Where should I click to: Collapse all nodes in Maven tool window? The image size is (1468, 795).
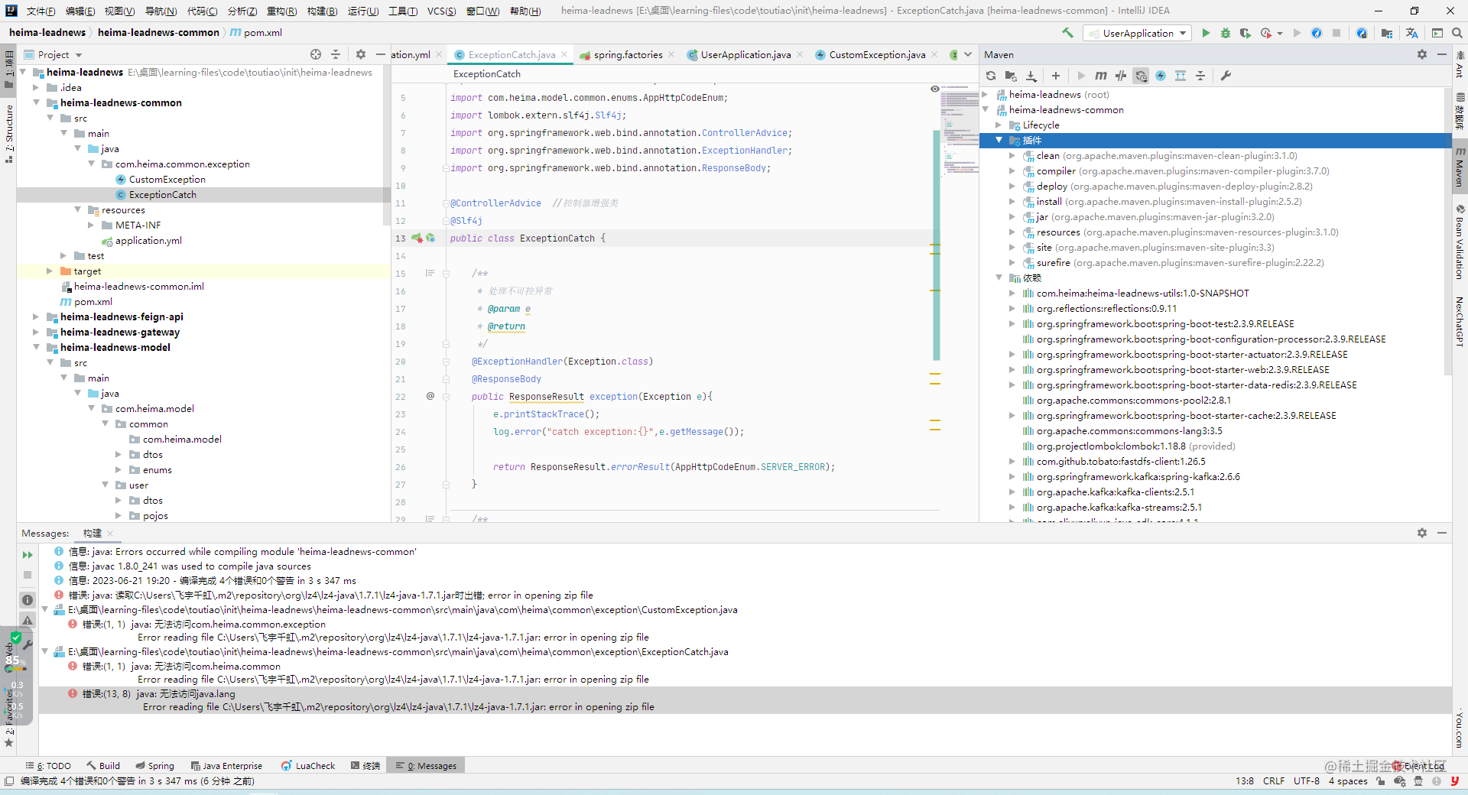[x=1200, y=76]
